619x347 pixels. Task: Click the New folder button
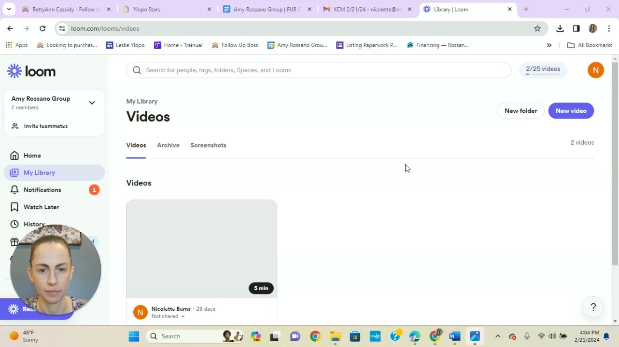pos(521,111)
